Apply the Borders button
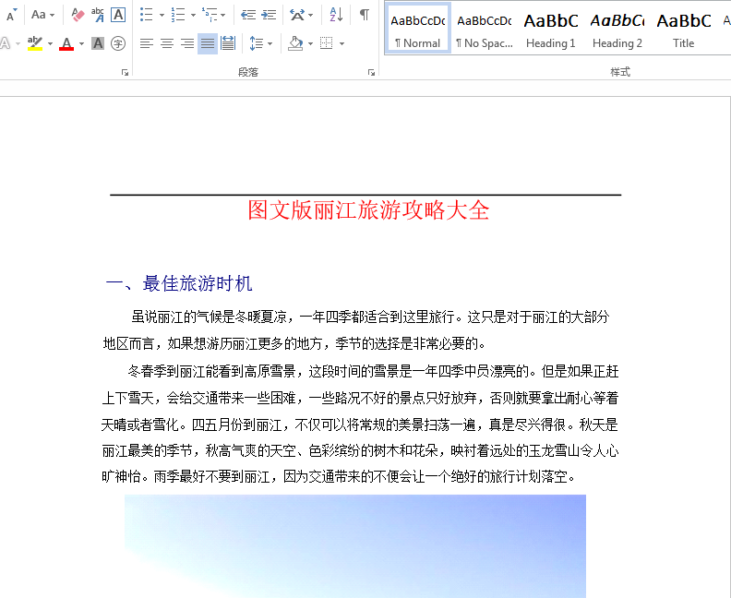This screenshot has width=731, height=598. click(x=327, y=43)
